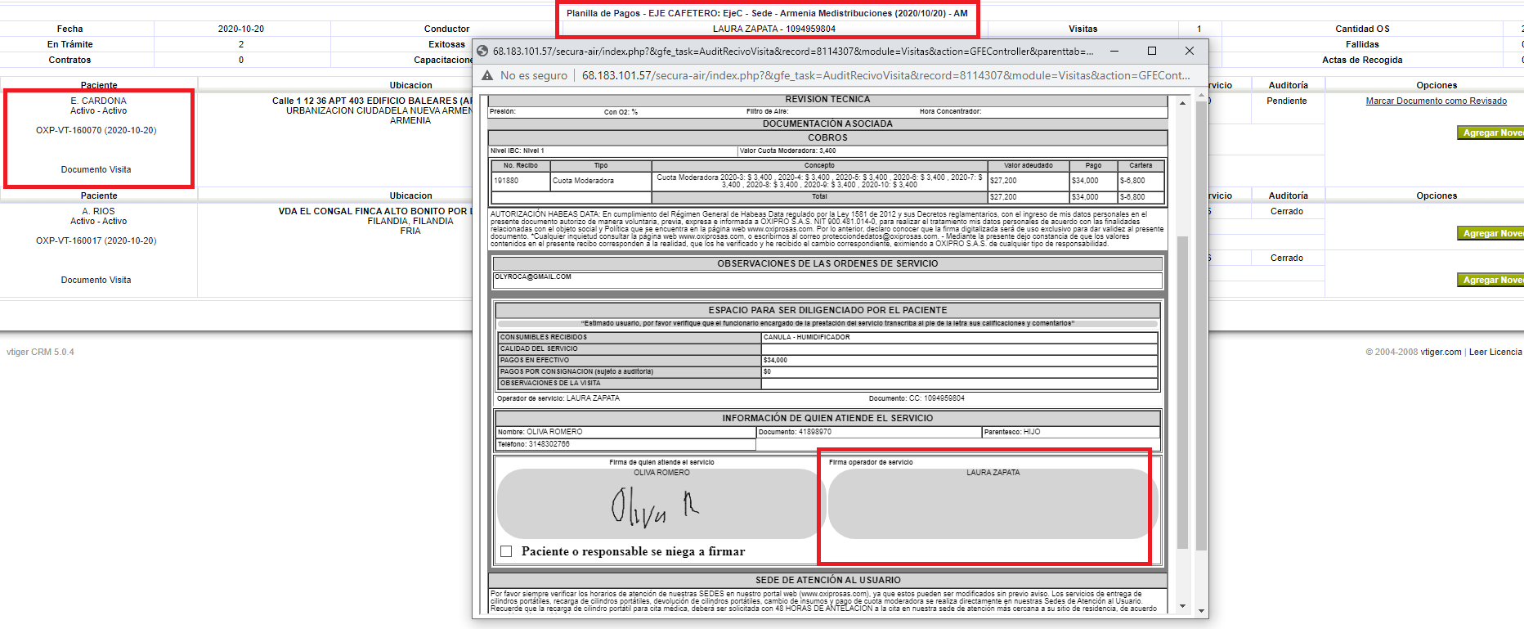Click patient name A. RIOS
Image resolution: width=1524 pixels, height=629 pixels.
point(98,211)
